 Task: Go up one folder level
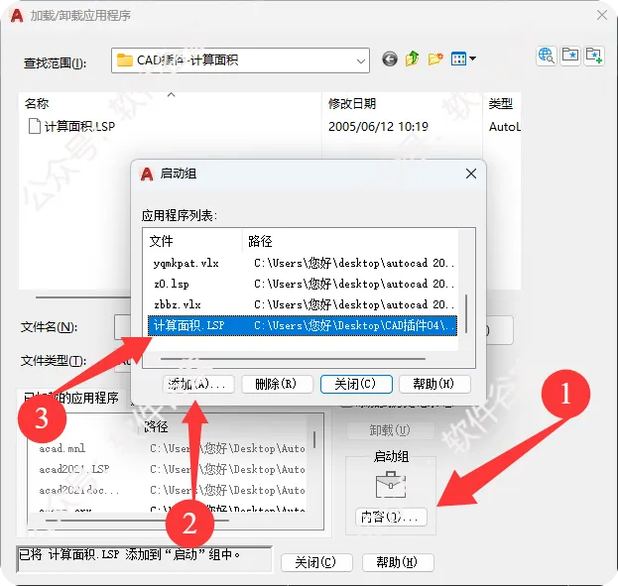pos(413,59)
